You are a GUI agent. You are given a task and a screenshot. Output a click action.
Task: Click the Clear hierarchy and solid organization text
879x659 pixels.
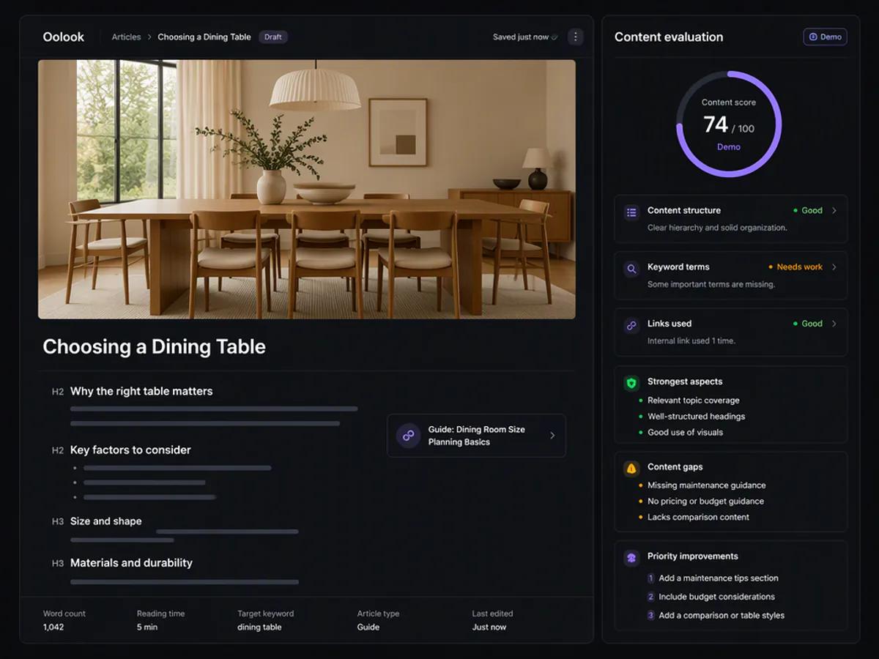(717, 228)
